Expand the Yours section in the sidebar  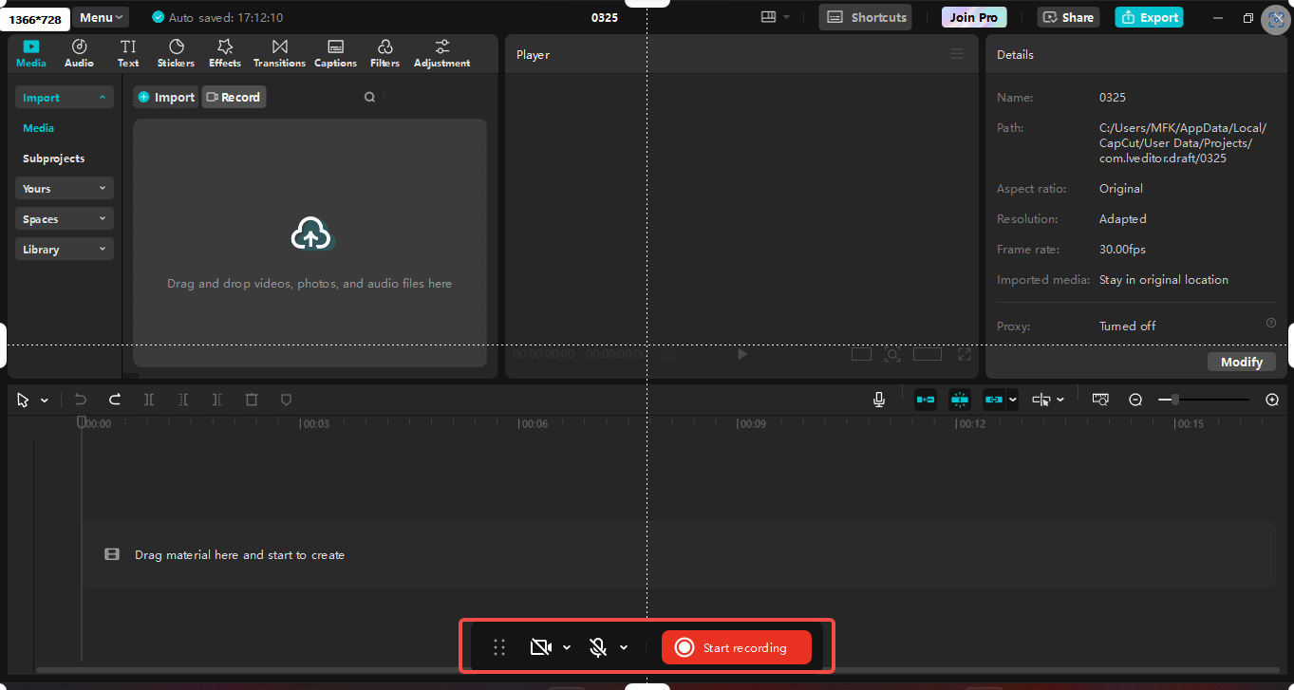64,188
